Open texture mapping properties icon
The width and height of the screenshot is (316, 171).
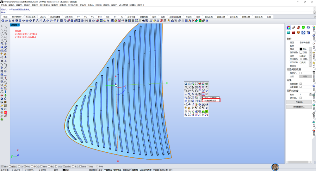pos(298,27)
